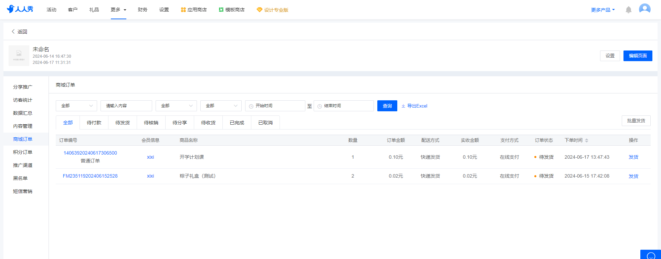661x259 pixels.
Task: Click the 查询 button
Action: 387,106
